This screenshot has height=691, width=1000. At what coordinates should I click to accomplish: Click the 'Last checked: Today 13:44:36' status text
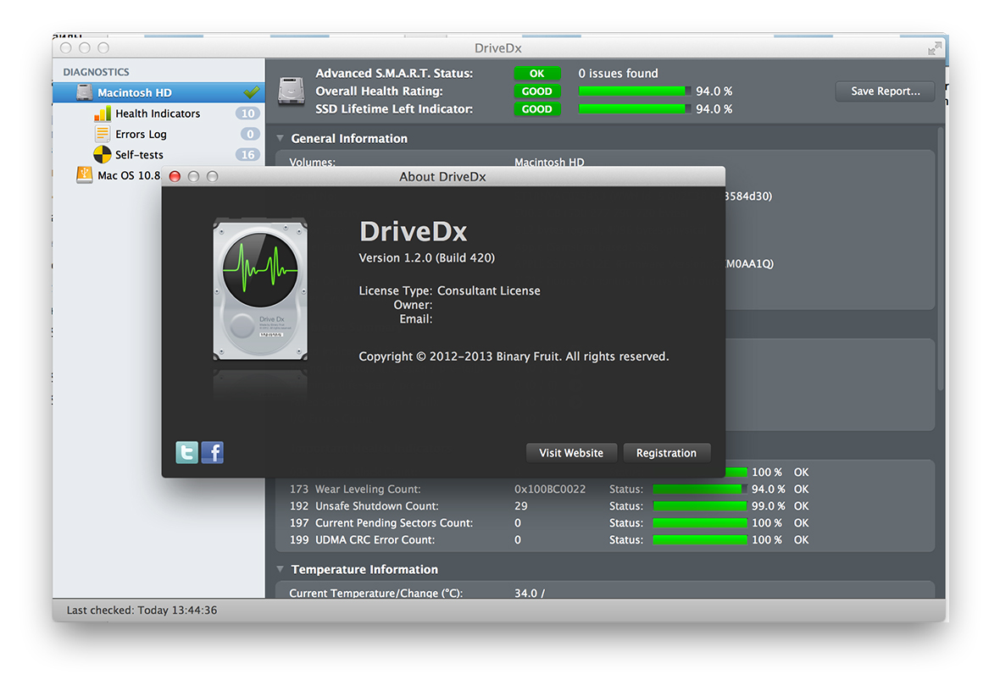tap(142, 610)
